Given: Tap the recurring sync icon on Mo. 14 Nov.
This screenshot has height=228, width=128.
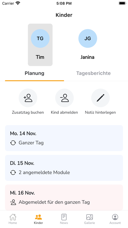Looking at the screenshot, I should point(13,143).
